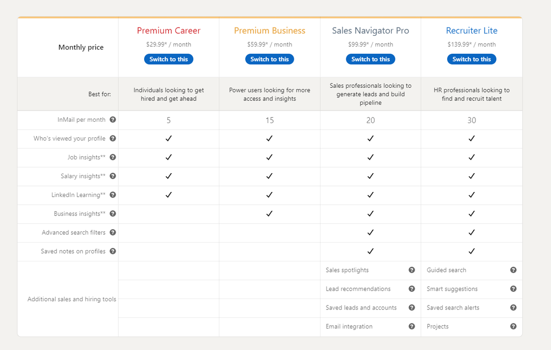This screenshot has width=551, height=350.
Task: Click 'HR professionals looking to find' description
Action: [x=472, y=94]
